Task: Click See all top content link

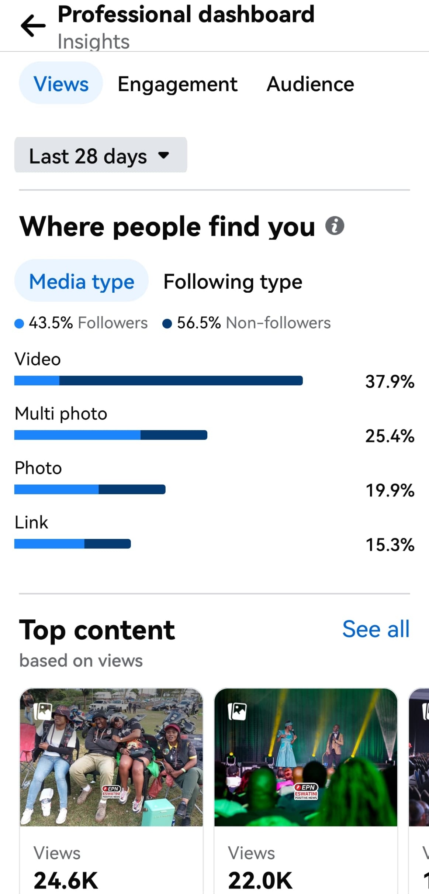Action: coord(376,629)
